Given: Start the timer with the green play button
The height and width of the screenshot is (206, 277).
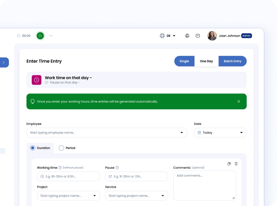Looking at the screenshot, I should (40, 36).
